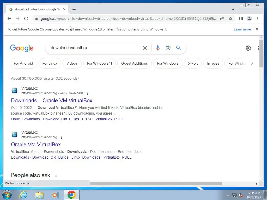The image size is (267, 200).
Task: Select the For Windows chip
Action: (168, 63)
